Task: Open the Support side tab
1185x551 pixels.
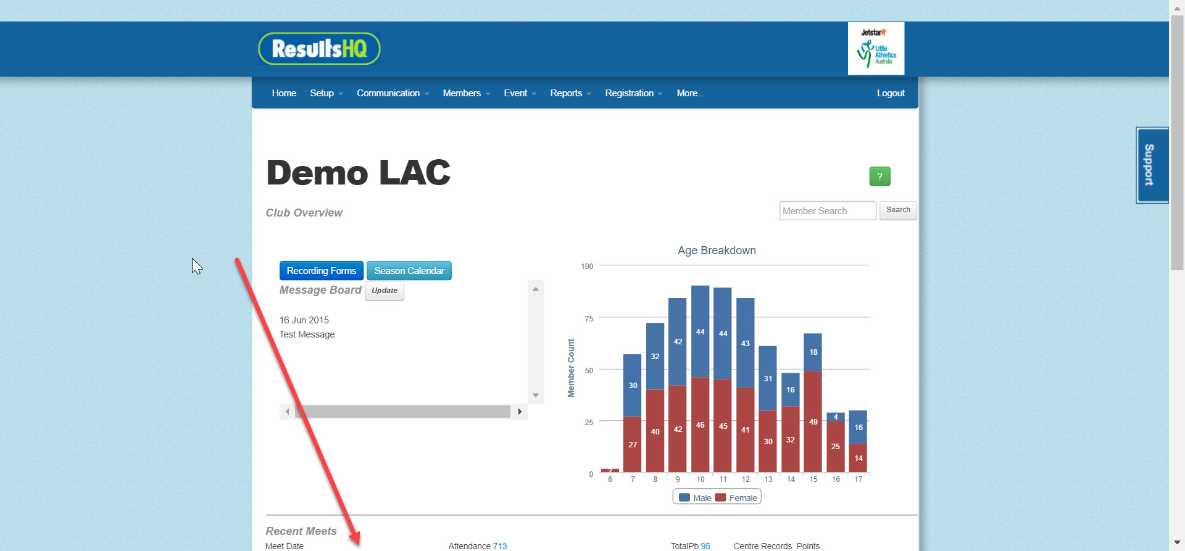Action: 1152,165
